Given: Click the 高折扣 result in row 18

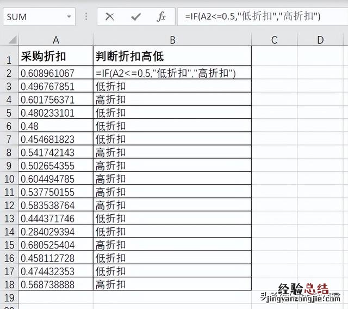Looking at the screenshot, I should 172,284.
